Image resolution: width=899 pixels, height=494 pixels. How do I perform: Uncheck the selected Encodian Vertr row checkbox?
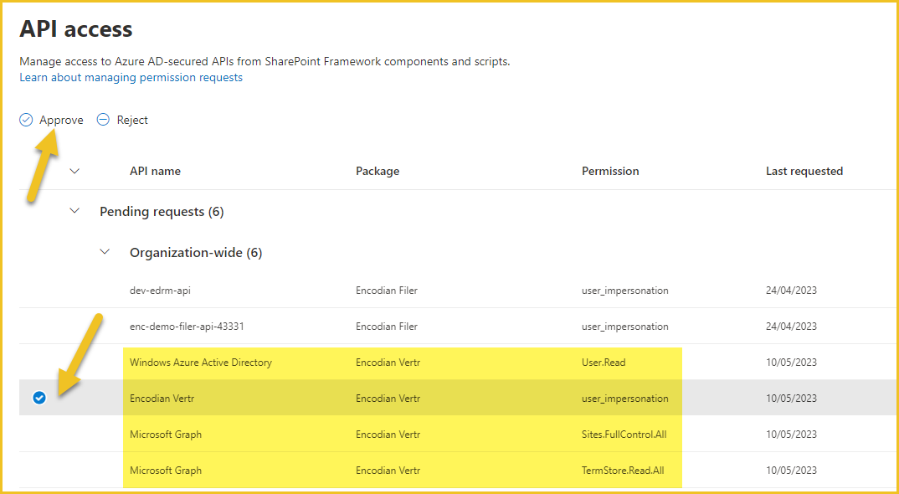[x=39, y=398]
